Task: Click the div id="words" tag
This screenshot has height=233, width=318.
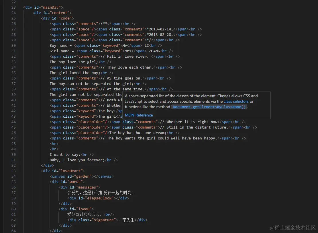Action: point(67,182)
